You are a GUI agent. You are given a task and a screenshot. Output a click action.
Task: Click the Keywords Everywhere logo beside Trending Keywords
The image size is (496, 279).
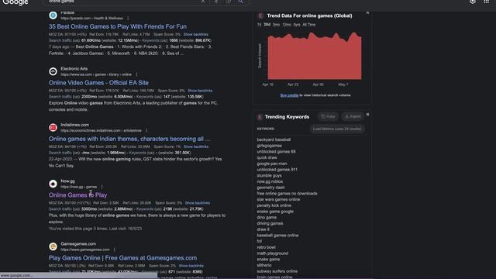260,117
